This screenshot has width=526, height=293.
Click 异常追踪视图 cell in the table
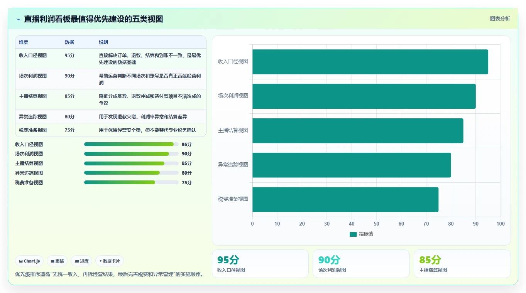coord(33,116)
